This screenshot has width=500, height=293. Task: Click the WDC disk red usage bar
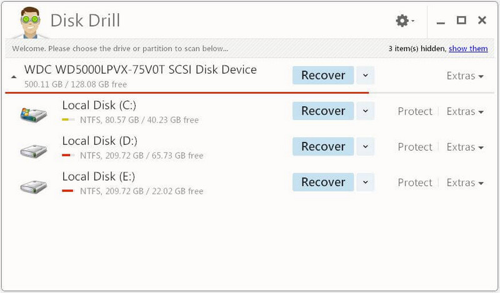tap(187, 92)
